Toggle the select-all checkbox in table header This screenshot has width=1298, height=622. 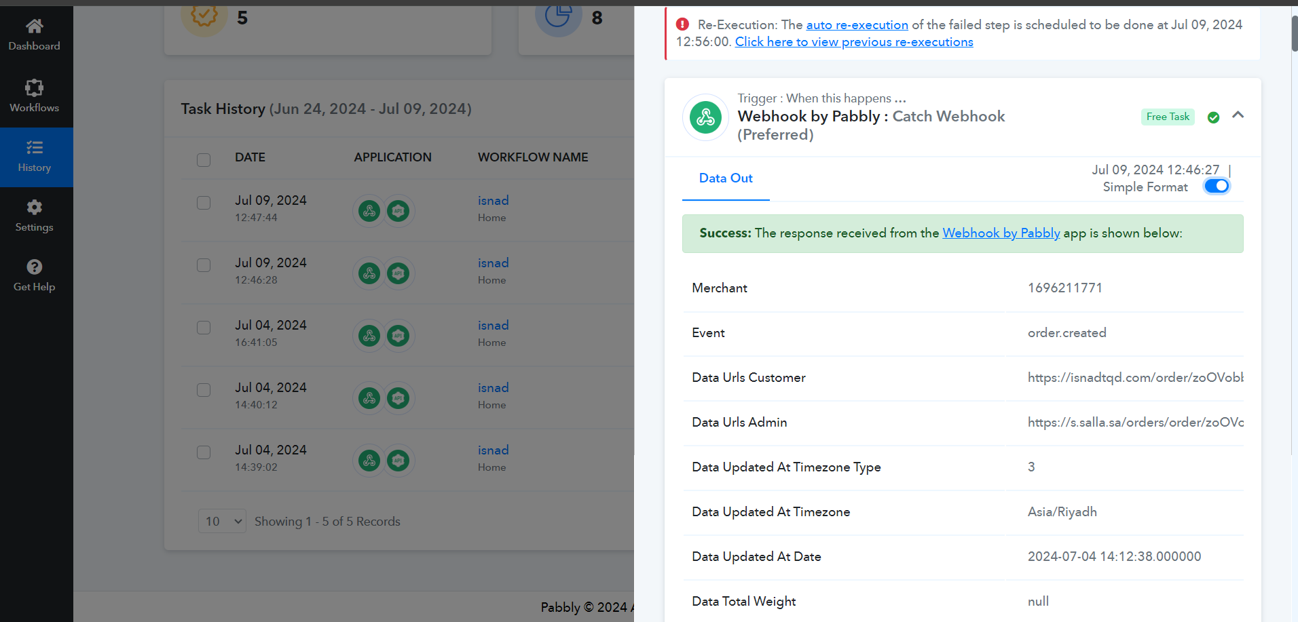click(x=204, y=159)
